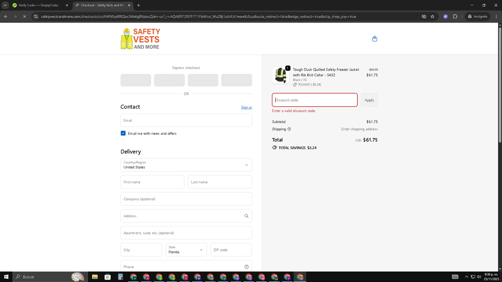The width and height of the screenshot is (502, 282).
Task: Click the First name field
Action: 152,182
